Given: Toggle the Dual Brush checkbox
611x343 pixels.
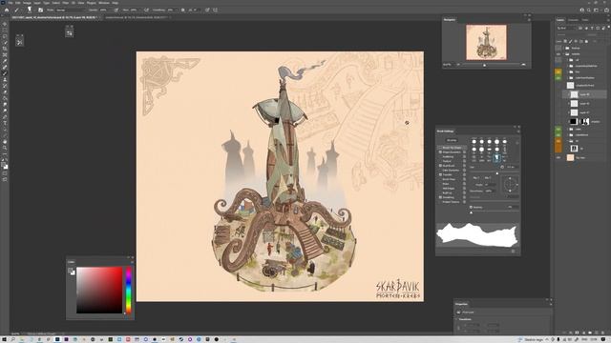Looking at the screenshot, I should pyautogui.click(x=440, y=166).
